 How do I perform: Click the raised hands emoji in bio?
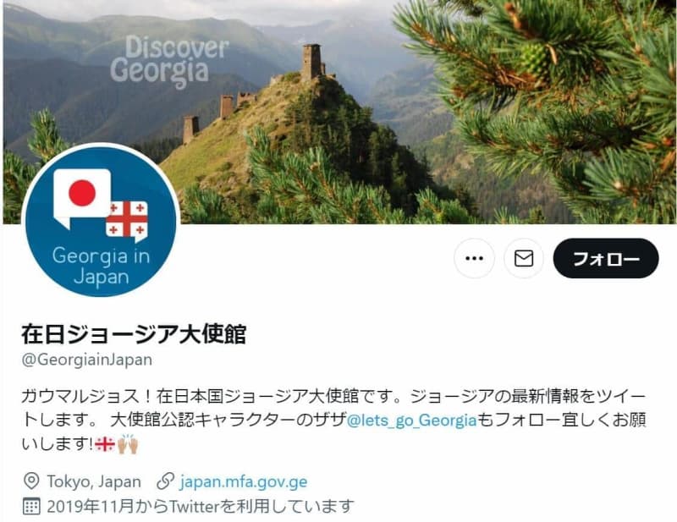(x=128, y=444)
